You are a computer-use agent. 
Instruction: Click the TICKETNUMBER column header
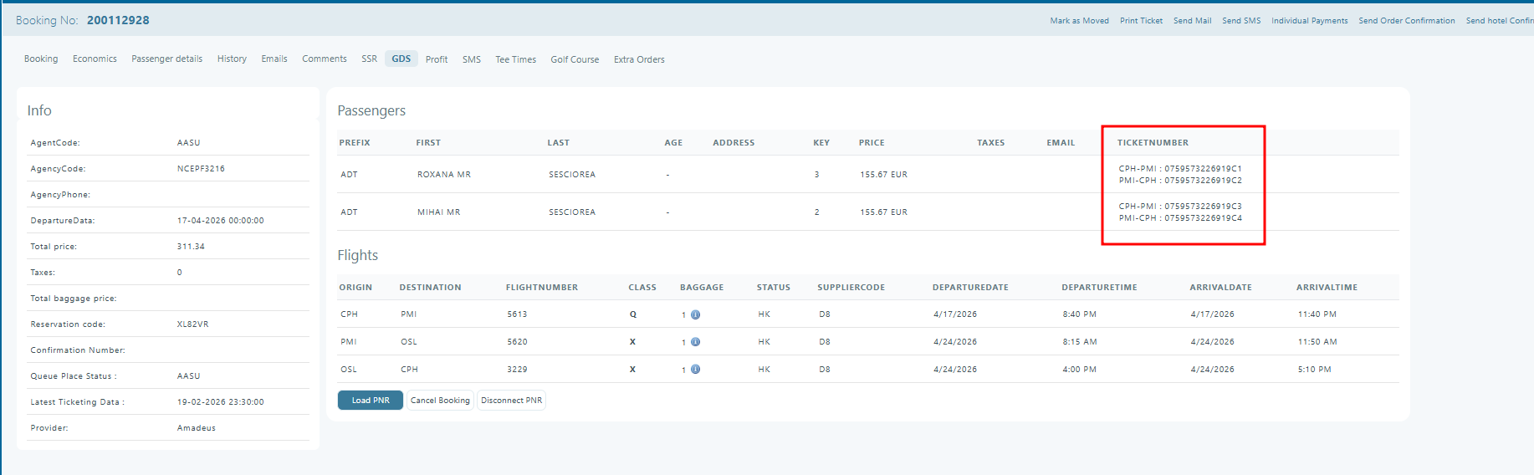[x=1153, y=143]
